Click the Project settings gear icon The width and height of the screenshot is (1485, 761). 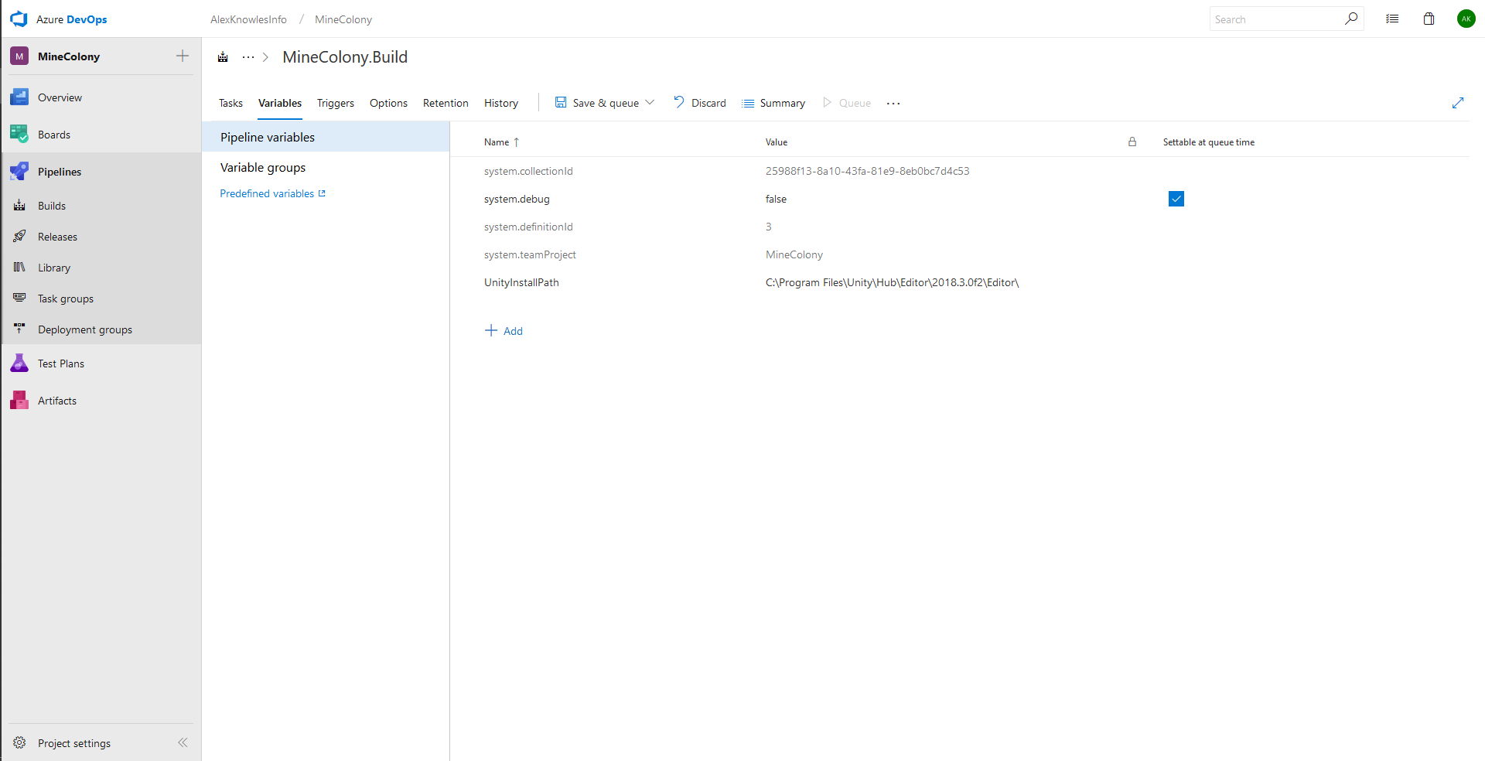(x=19, y=743)
